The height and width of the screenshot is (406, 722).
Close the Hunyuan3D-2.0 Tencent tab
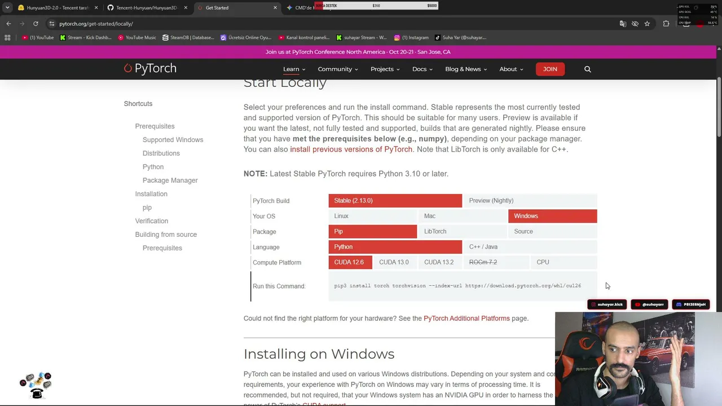96,8
